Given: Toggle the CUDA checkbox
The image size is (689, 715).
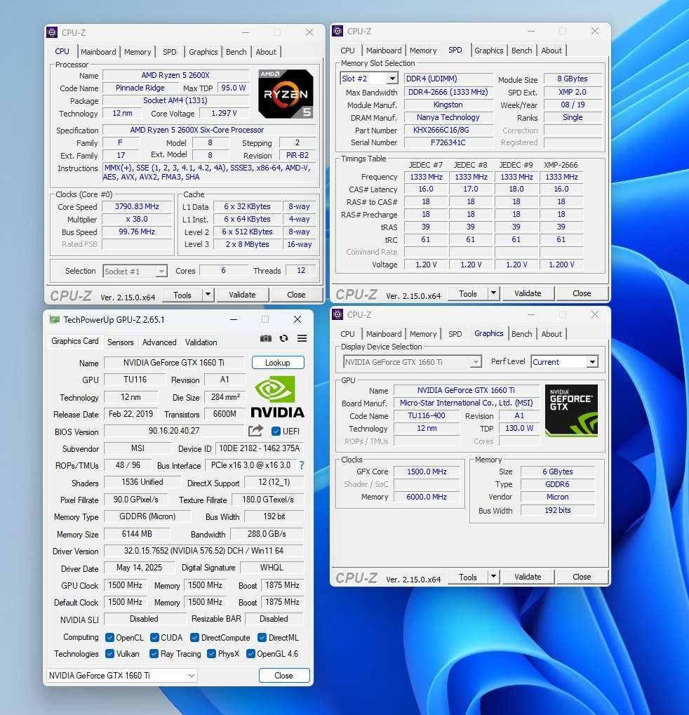Looking at the screenshot, I should 154,638.
